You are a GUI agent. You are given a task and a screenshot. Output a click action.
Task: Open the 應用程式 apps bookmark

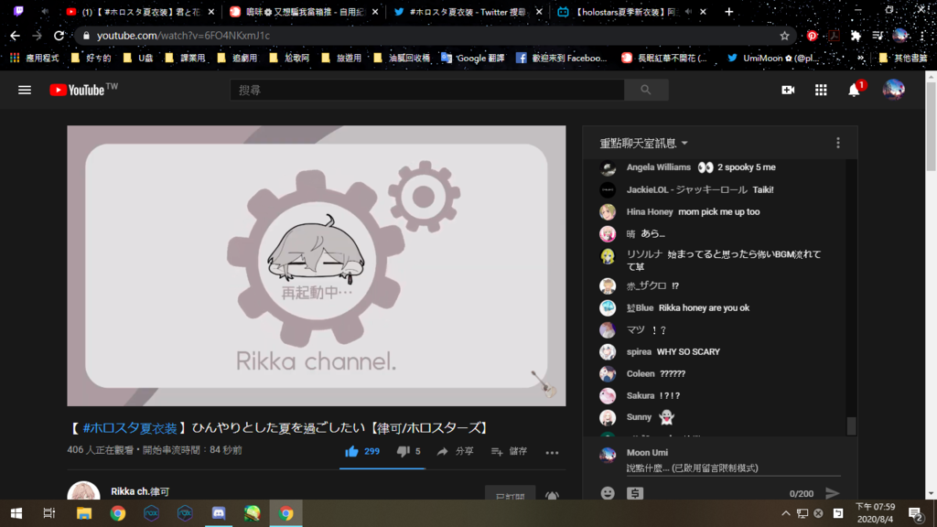coord(35,58)
